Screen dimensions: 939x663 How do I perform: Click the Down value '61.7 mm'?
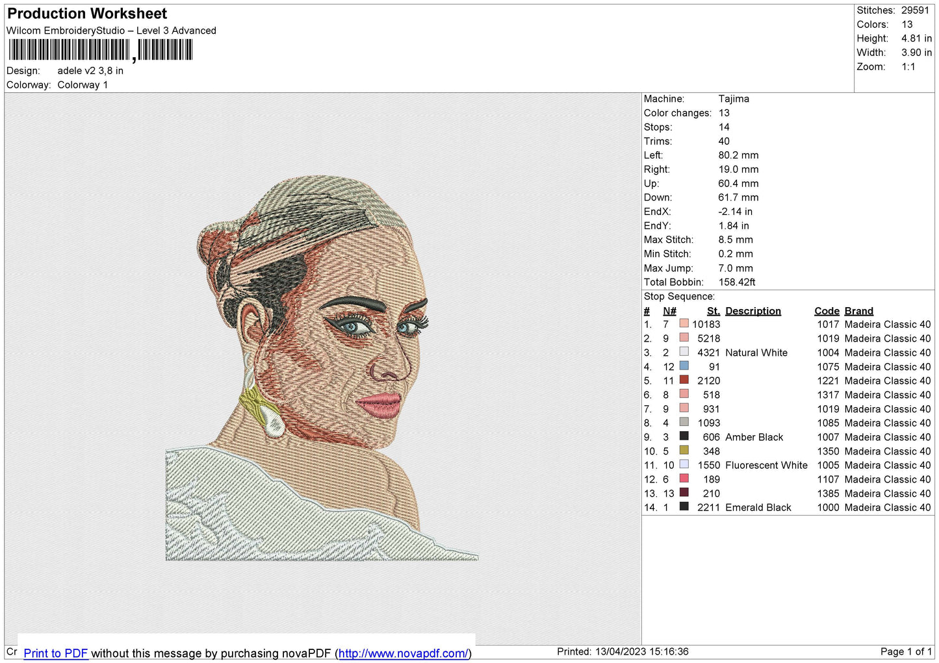[738, 197]
